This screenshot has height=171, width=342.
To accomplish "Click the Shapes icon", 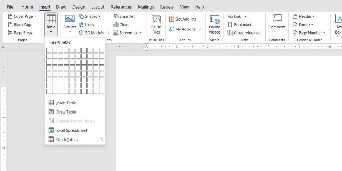I will click(81, 16).
